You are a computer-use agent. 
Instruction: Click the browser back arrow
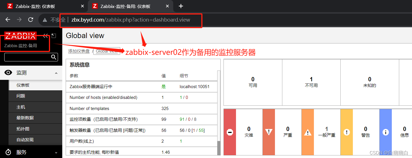click(8, 20)
